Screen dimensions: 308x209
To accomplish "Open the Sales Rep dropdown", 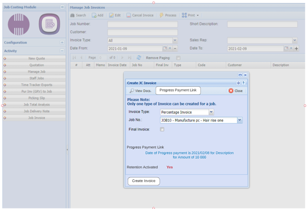I will (294, 40).
